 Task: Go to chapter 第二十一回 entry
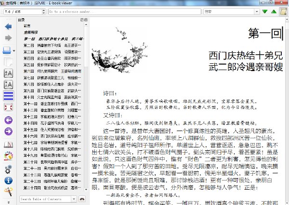[x=52, y=168]
